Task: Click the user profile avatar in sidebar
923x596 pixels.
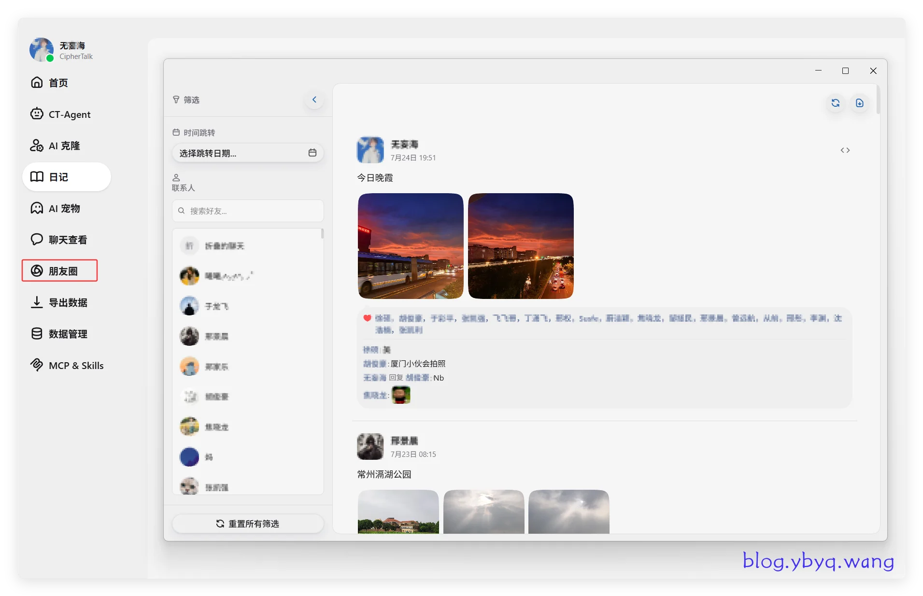Action: point(42,50)
